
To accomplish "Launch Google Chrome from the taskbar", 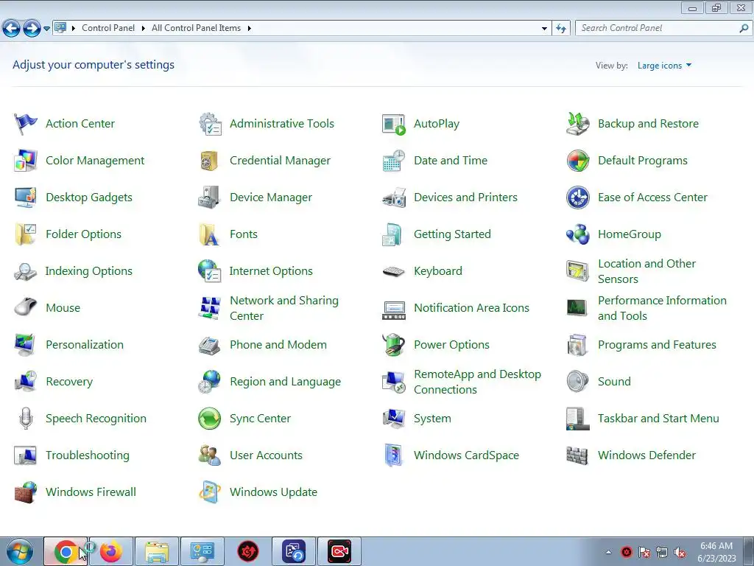I will pos(66,552).
